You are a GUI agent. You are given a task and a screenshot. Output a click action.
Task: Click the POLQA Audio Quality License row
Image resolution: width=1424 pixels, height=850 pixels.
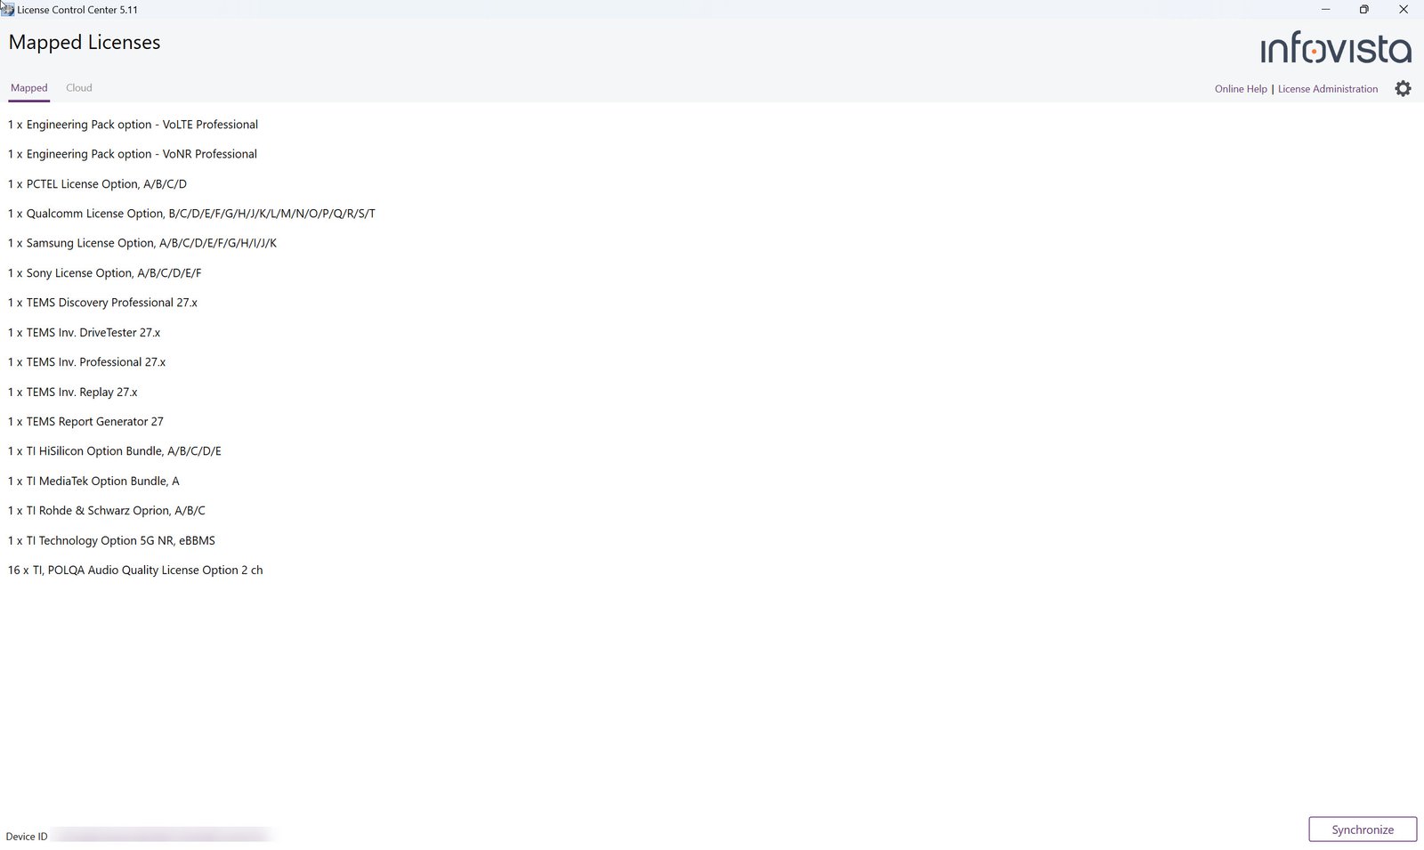[135, 571]
